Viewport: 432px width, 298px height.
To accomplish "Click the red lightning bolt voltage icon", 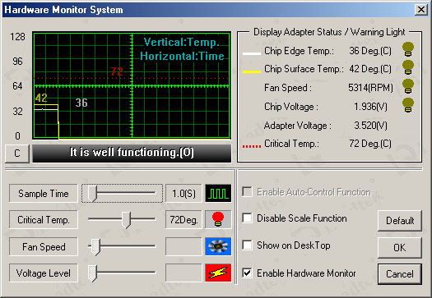I will [x=218, y=273].
